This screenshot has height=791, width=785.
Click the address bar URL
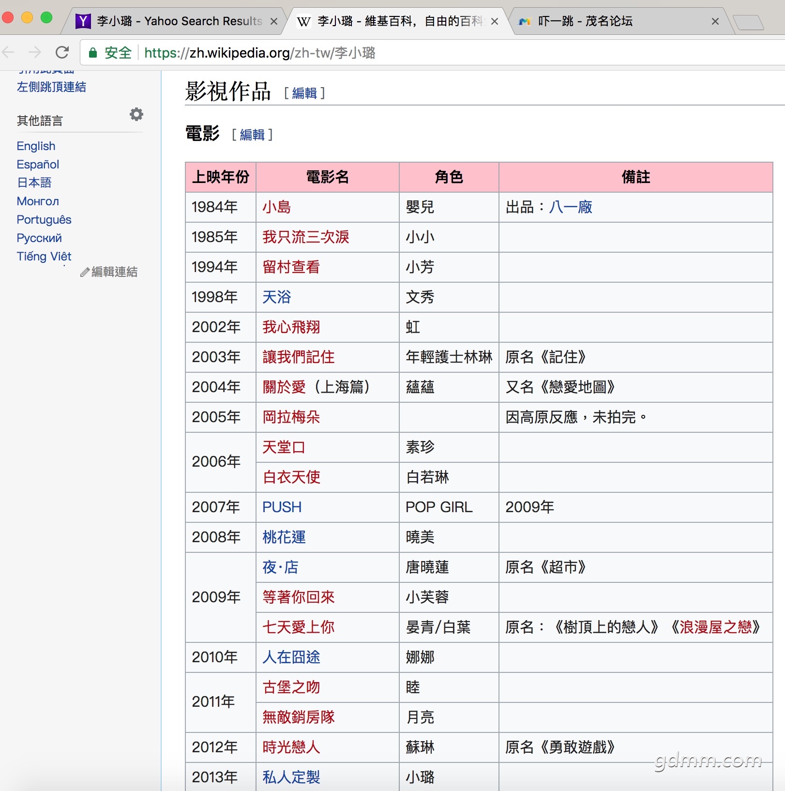[x=260, y=53]
